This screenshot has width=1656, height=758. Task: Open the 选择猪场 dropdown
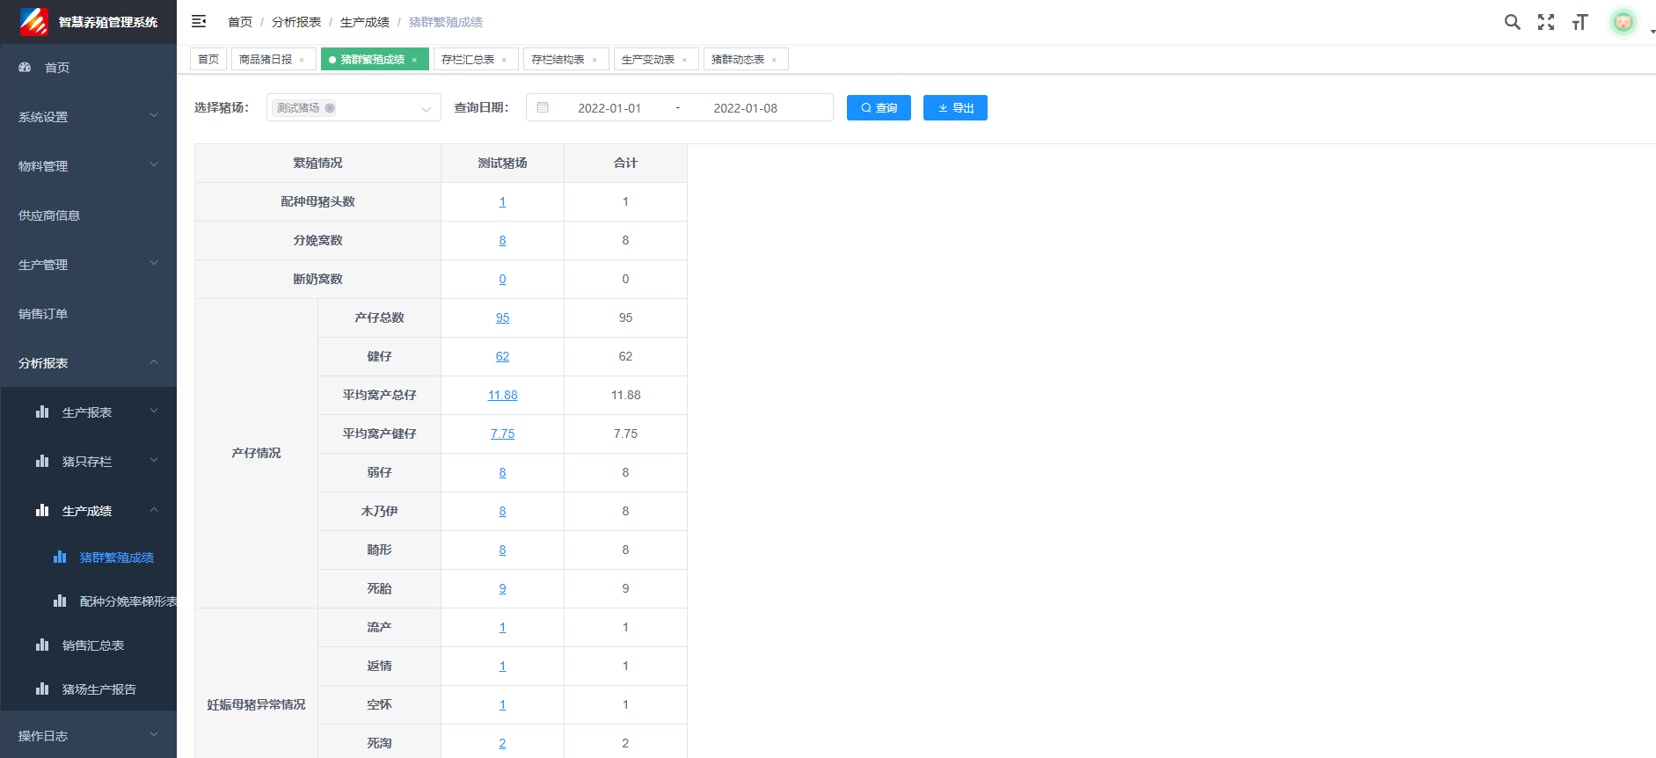point(354,107)
